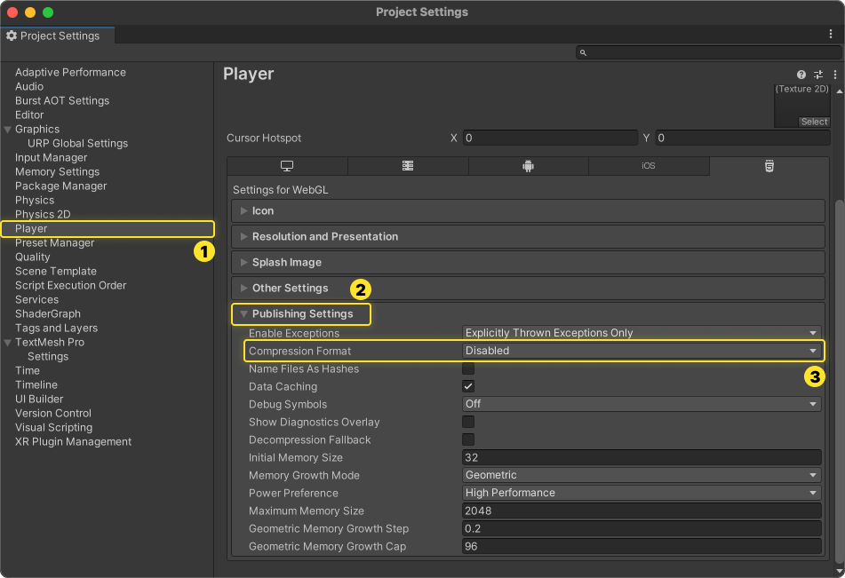Screen dimensions: 845x578
Task: Click Geometric Memory Growth Step field
Action: pyautogui.click(x=642, y=528)
